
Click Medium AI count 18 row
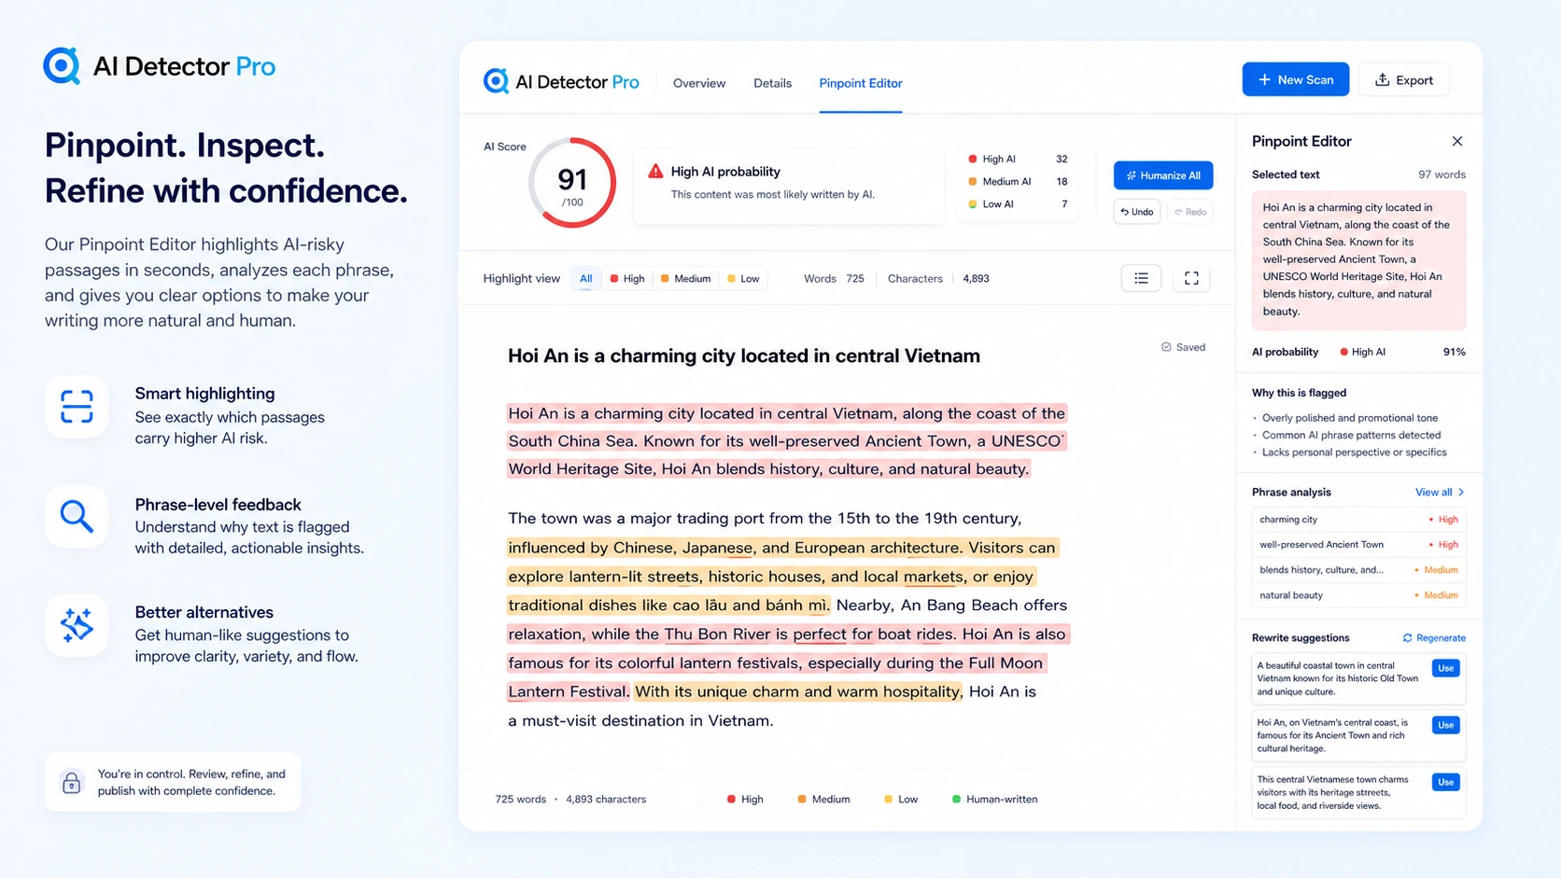coord(1018,181)
